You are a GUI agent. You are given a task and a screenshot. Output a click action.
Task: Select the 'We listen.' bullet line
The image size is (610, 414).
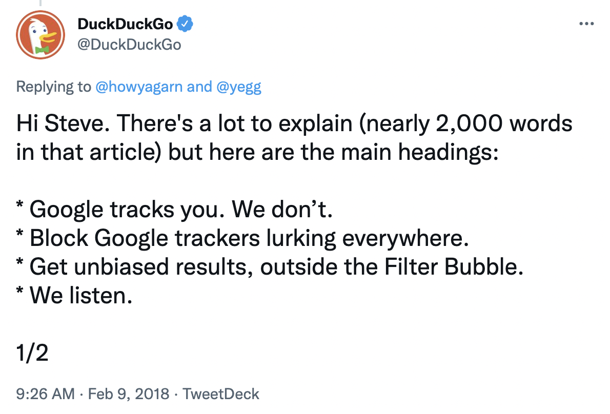(x=74, y=296)
